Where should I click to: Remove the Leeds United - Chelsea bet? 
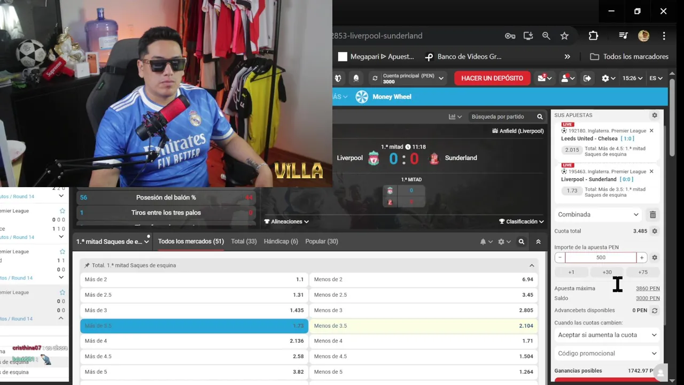click(x=651, y=131)
